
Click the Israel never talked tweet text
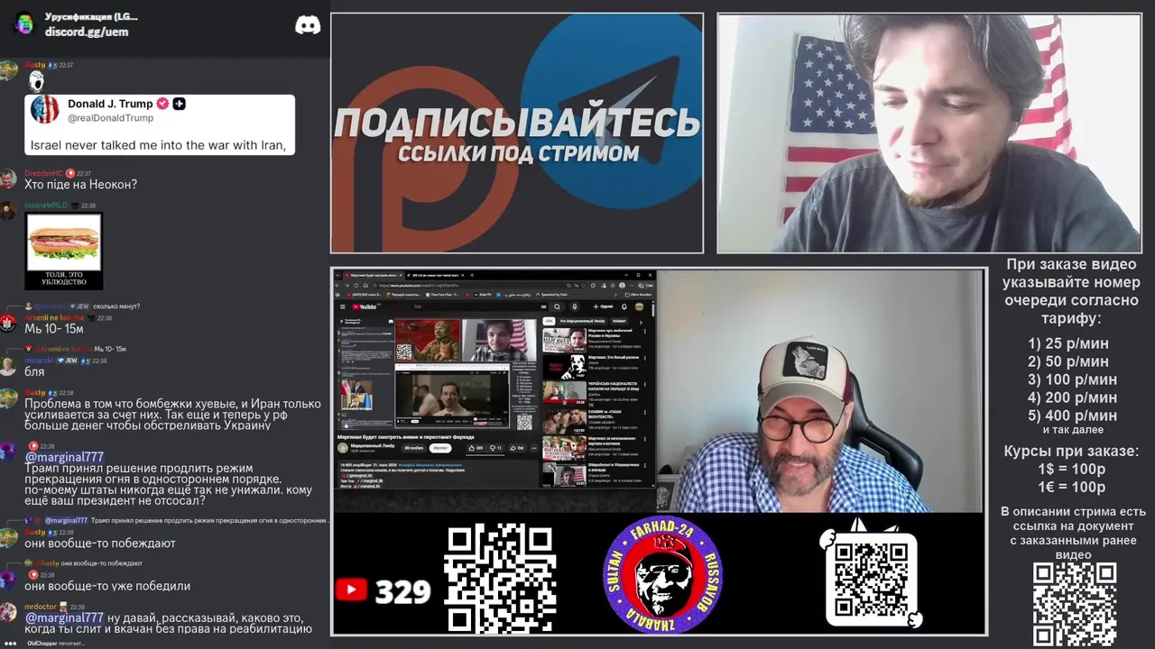pyautogui.click(x=159, y=144)
